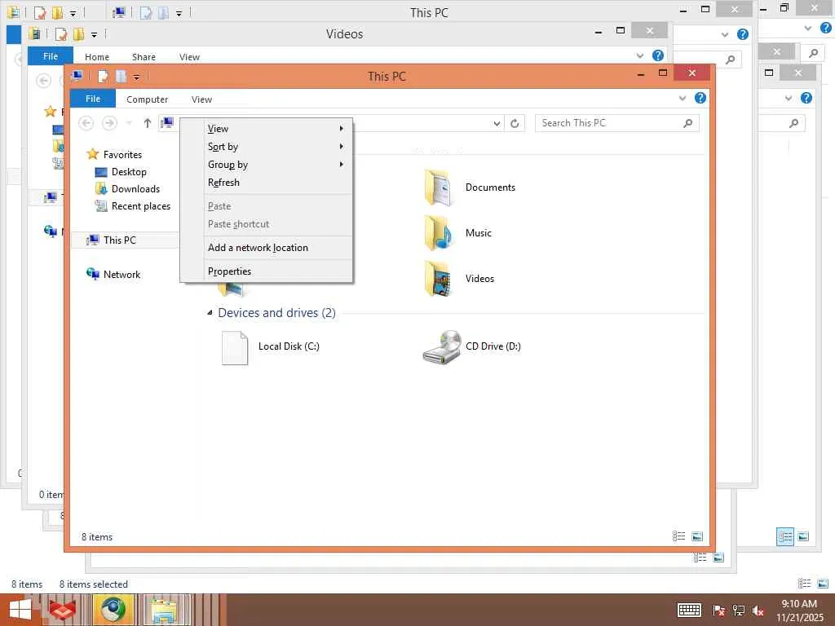Switch to large icons view in front window
The width and height of the screenshot is (835, 626).
point(697,536)
